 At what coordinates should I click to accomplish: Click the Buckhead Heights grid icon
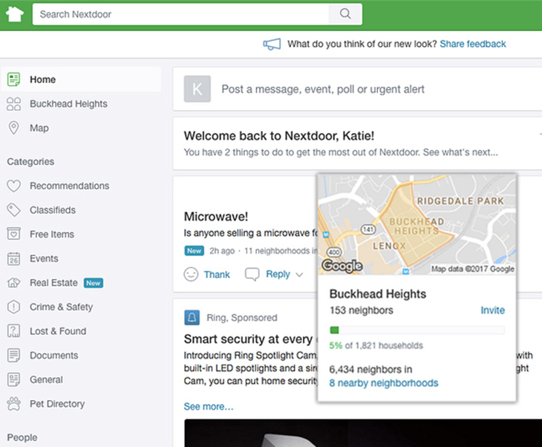[x=14, y=104]
